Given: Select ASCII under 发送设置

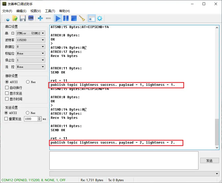Looking at the screenshot, I should click(11, 113).
